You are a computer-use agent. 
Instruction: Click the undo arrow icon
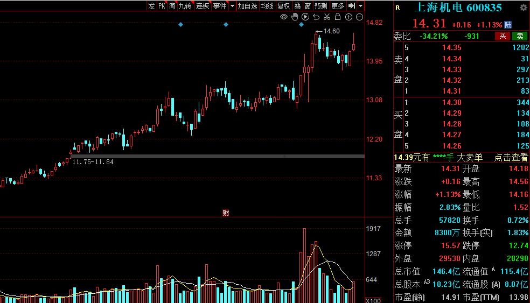point(316,17)
